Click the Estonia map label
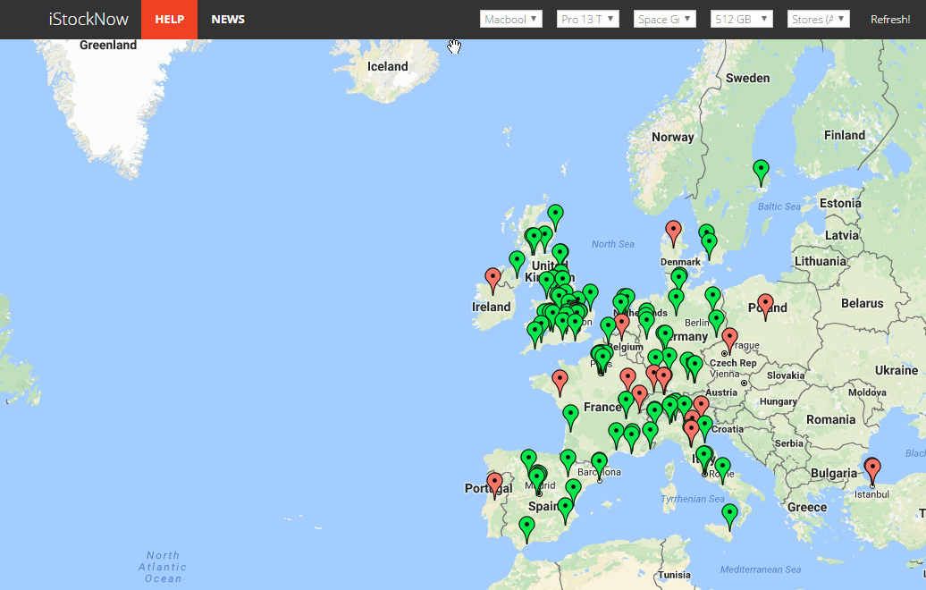The image size is (926, 590). (x=840, y=203)
